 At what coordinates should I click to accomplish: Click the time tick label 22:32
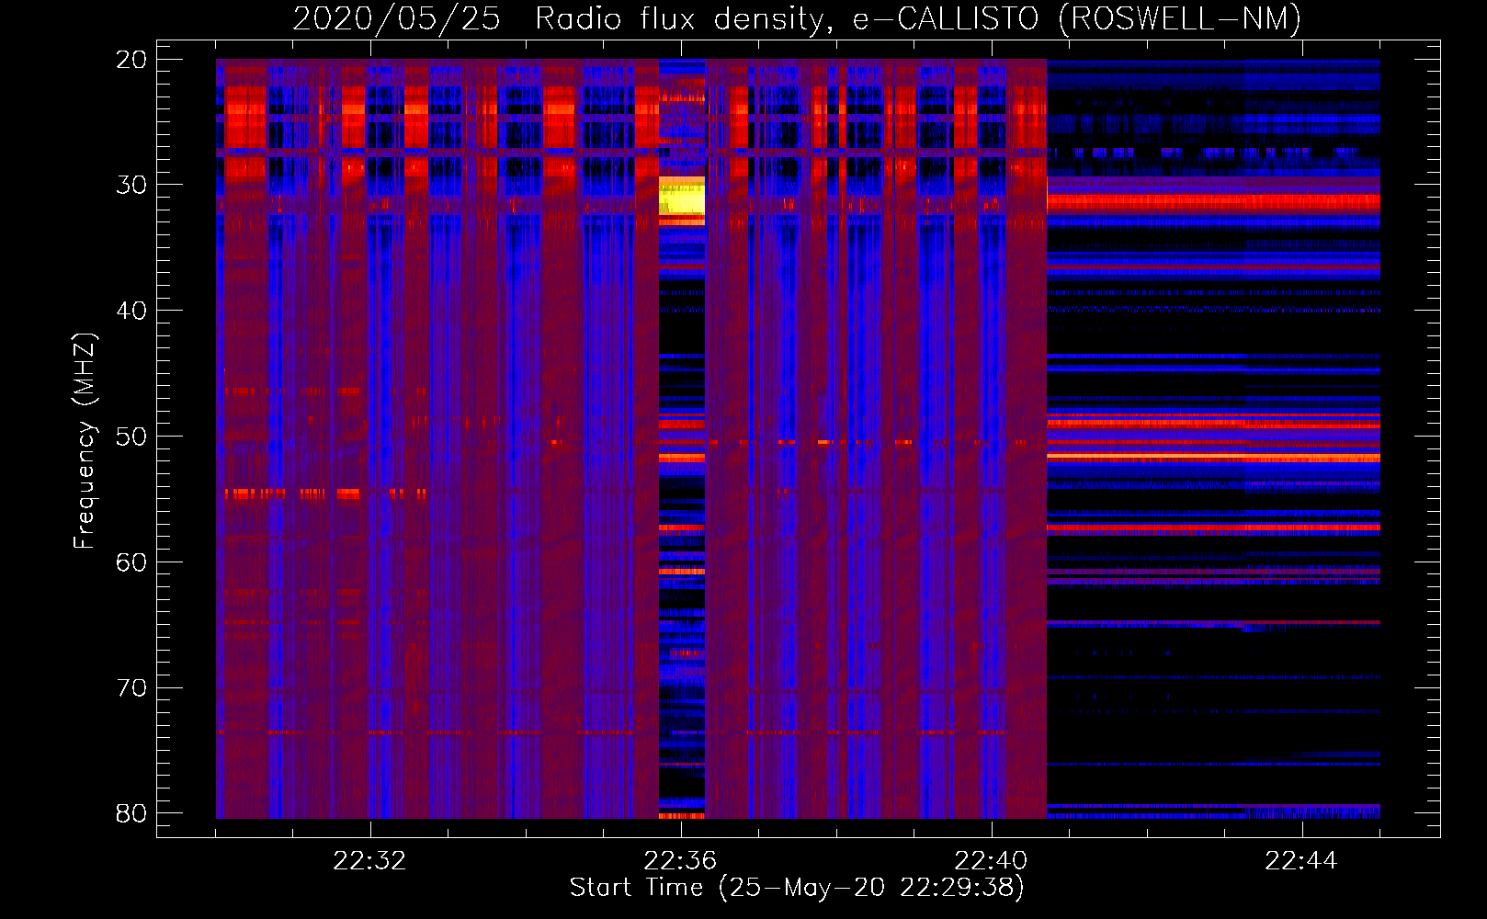(x=369, y=861)
